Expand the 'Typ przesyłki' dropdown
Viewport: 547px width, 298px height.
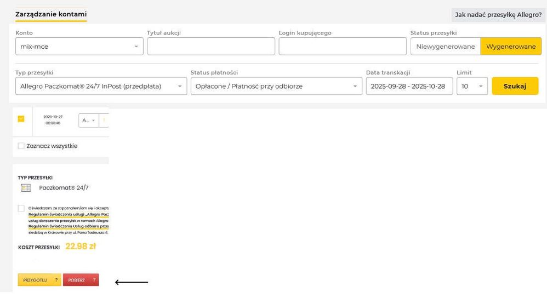pos(101,86)
